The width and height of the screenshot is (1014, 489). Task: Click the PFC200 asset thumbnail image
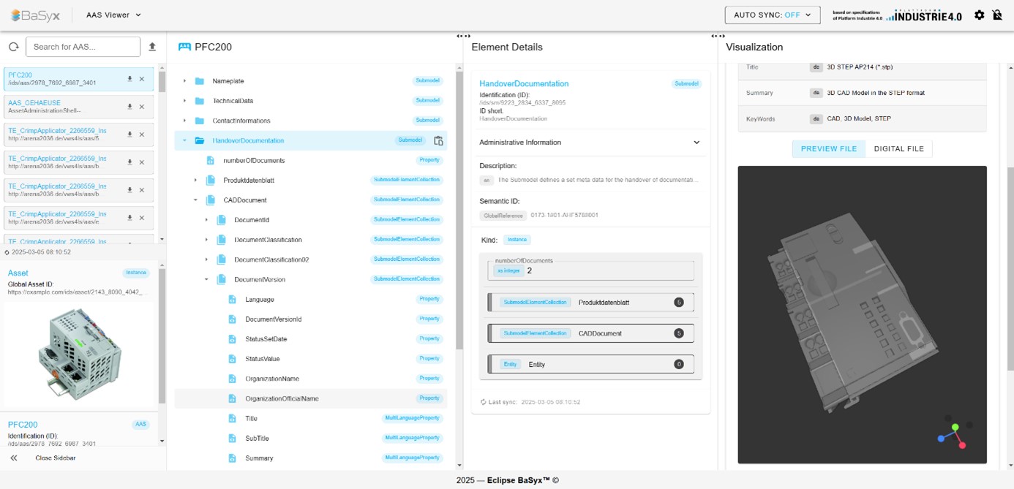pos(79,354)
